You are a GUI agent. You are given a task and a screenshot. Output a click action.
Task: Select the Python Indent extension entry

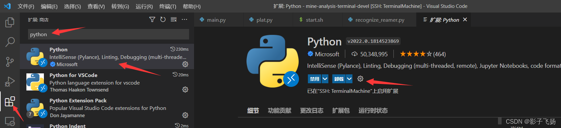(x=107, y=125)
